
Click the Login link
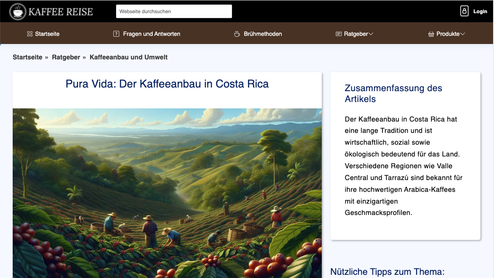pos(480,11)
